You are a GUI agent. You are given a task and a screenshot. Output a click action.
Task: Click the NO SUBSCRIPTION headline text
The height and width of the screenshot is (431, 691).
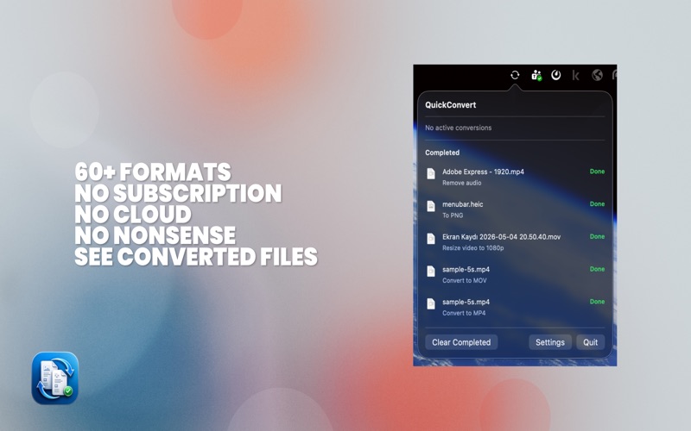point(178,193)
